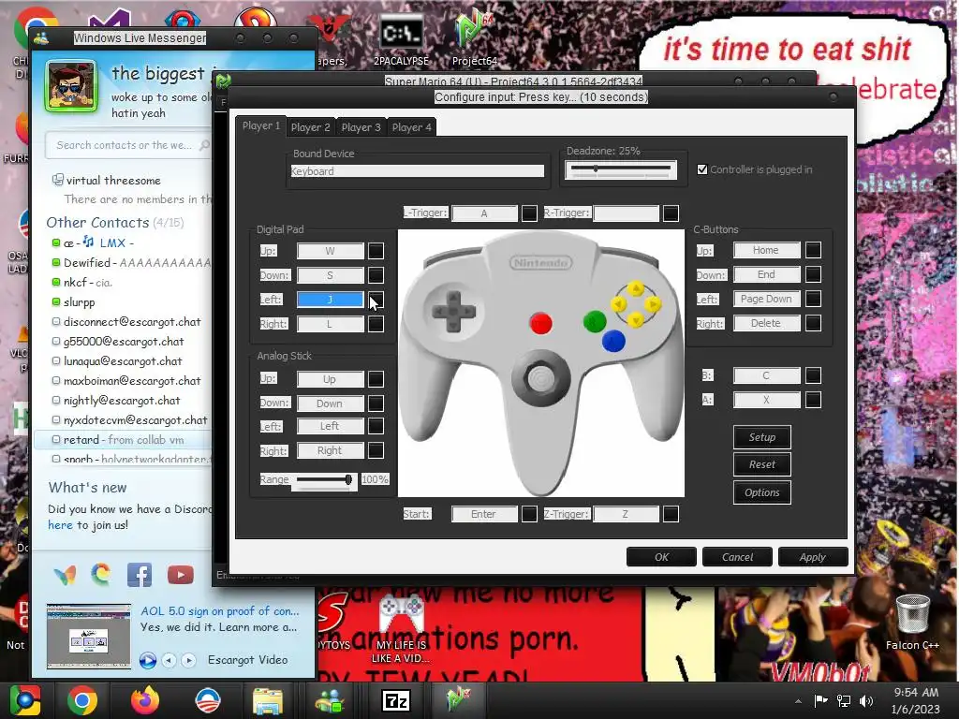This screenshot has height=719, width=959.
Task: Click C-Buttons Up field showing Home
Action: pos(766,250)
